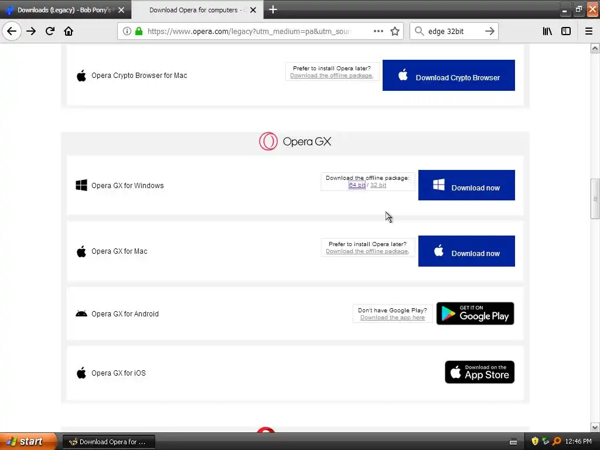Download Opera GX 64 bit offline package

pyautogui.click(x=357, y=185)
